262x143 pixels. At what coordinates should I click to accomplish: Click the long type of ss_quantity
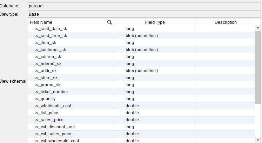(x=130, y=99)
